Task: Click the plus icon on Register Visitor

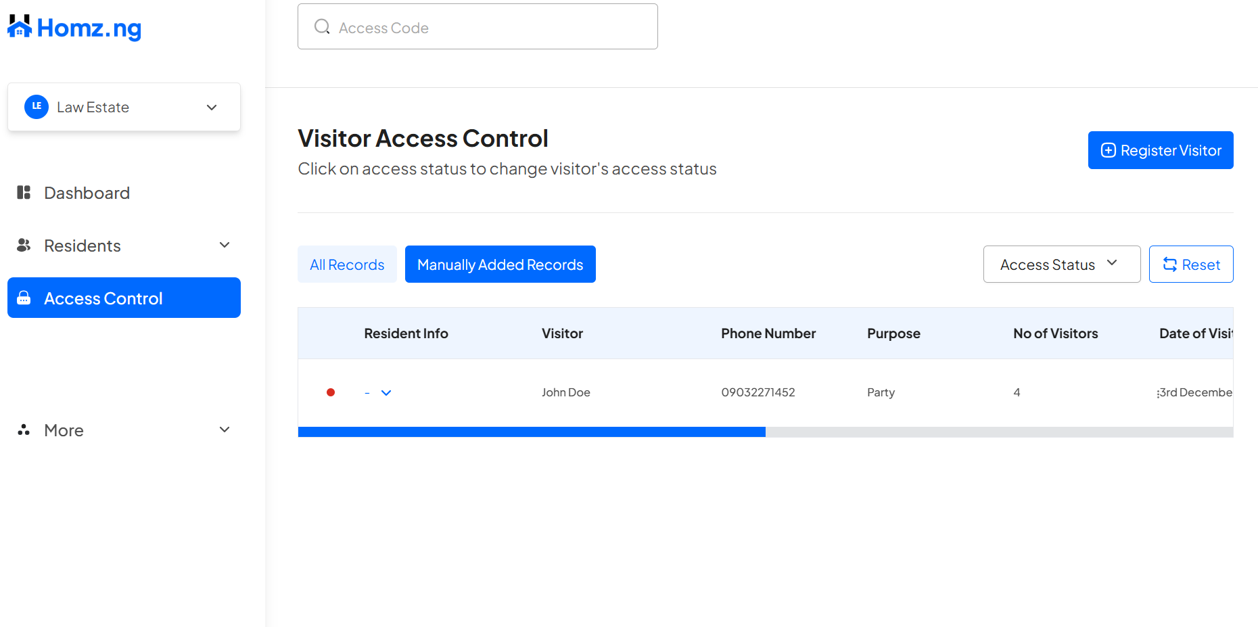Action: coord(1108,149)
